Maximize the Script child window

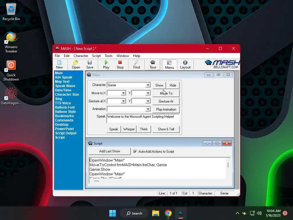click(x=217, y=143)
